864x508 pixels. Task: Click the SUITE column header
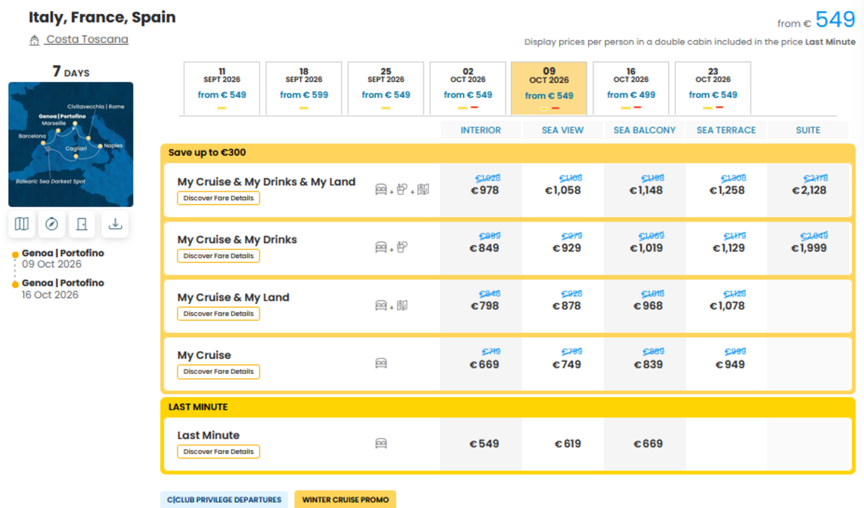click(808, 130)
